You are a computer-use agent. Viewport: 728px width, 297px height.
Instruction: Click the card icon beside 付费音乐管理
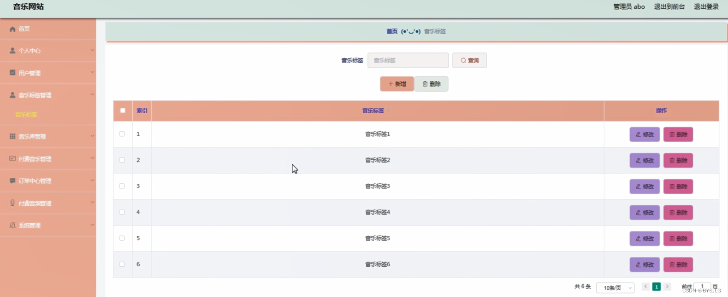tap(12, 158)
